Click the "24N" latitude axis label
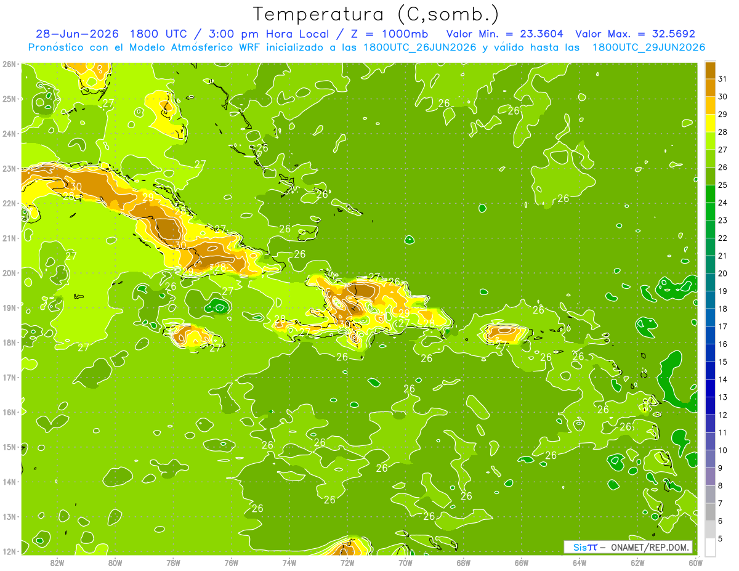The height and width of the screenshot is (571, 739). pyautogui.click(x=9, y=134)
